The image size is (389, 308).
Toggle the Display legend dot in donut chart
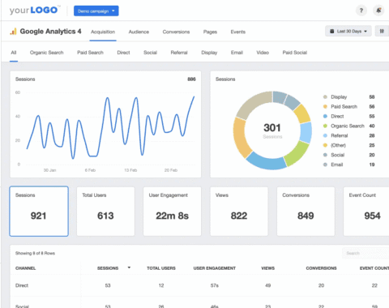tap(325, 97)
